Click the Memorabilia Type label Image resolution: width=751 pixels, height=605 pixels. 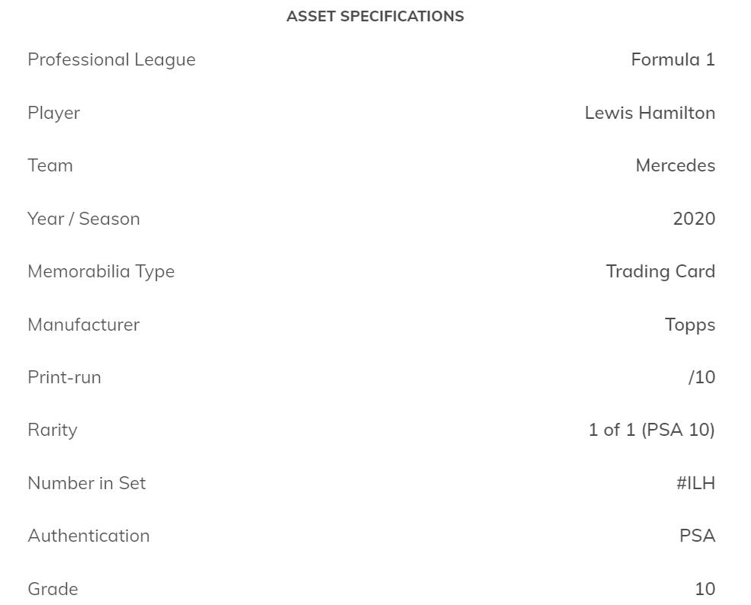(101, 271)
